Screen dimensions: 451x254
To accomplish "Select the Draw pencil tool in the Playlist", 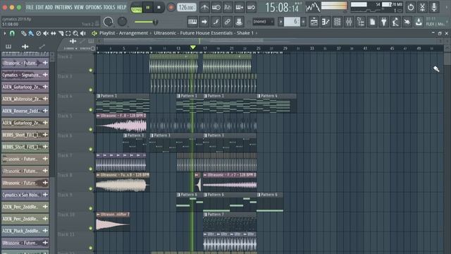I will point(23,33).
